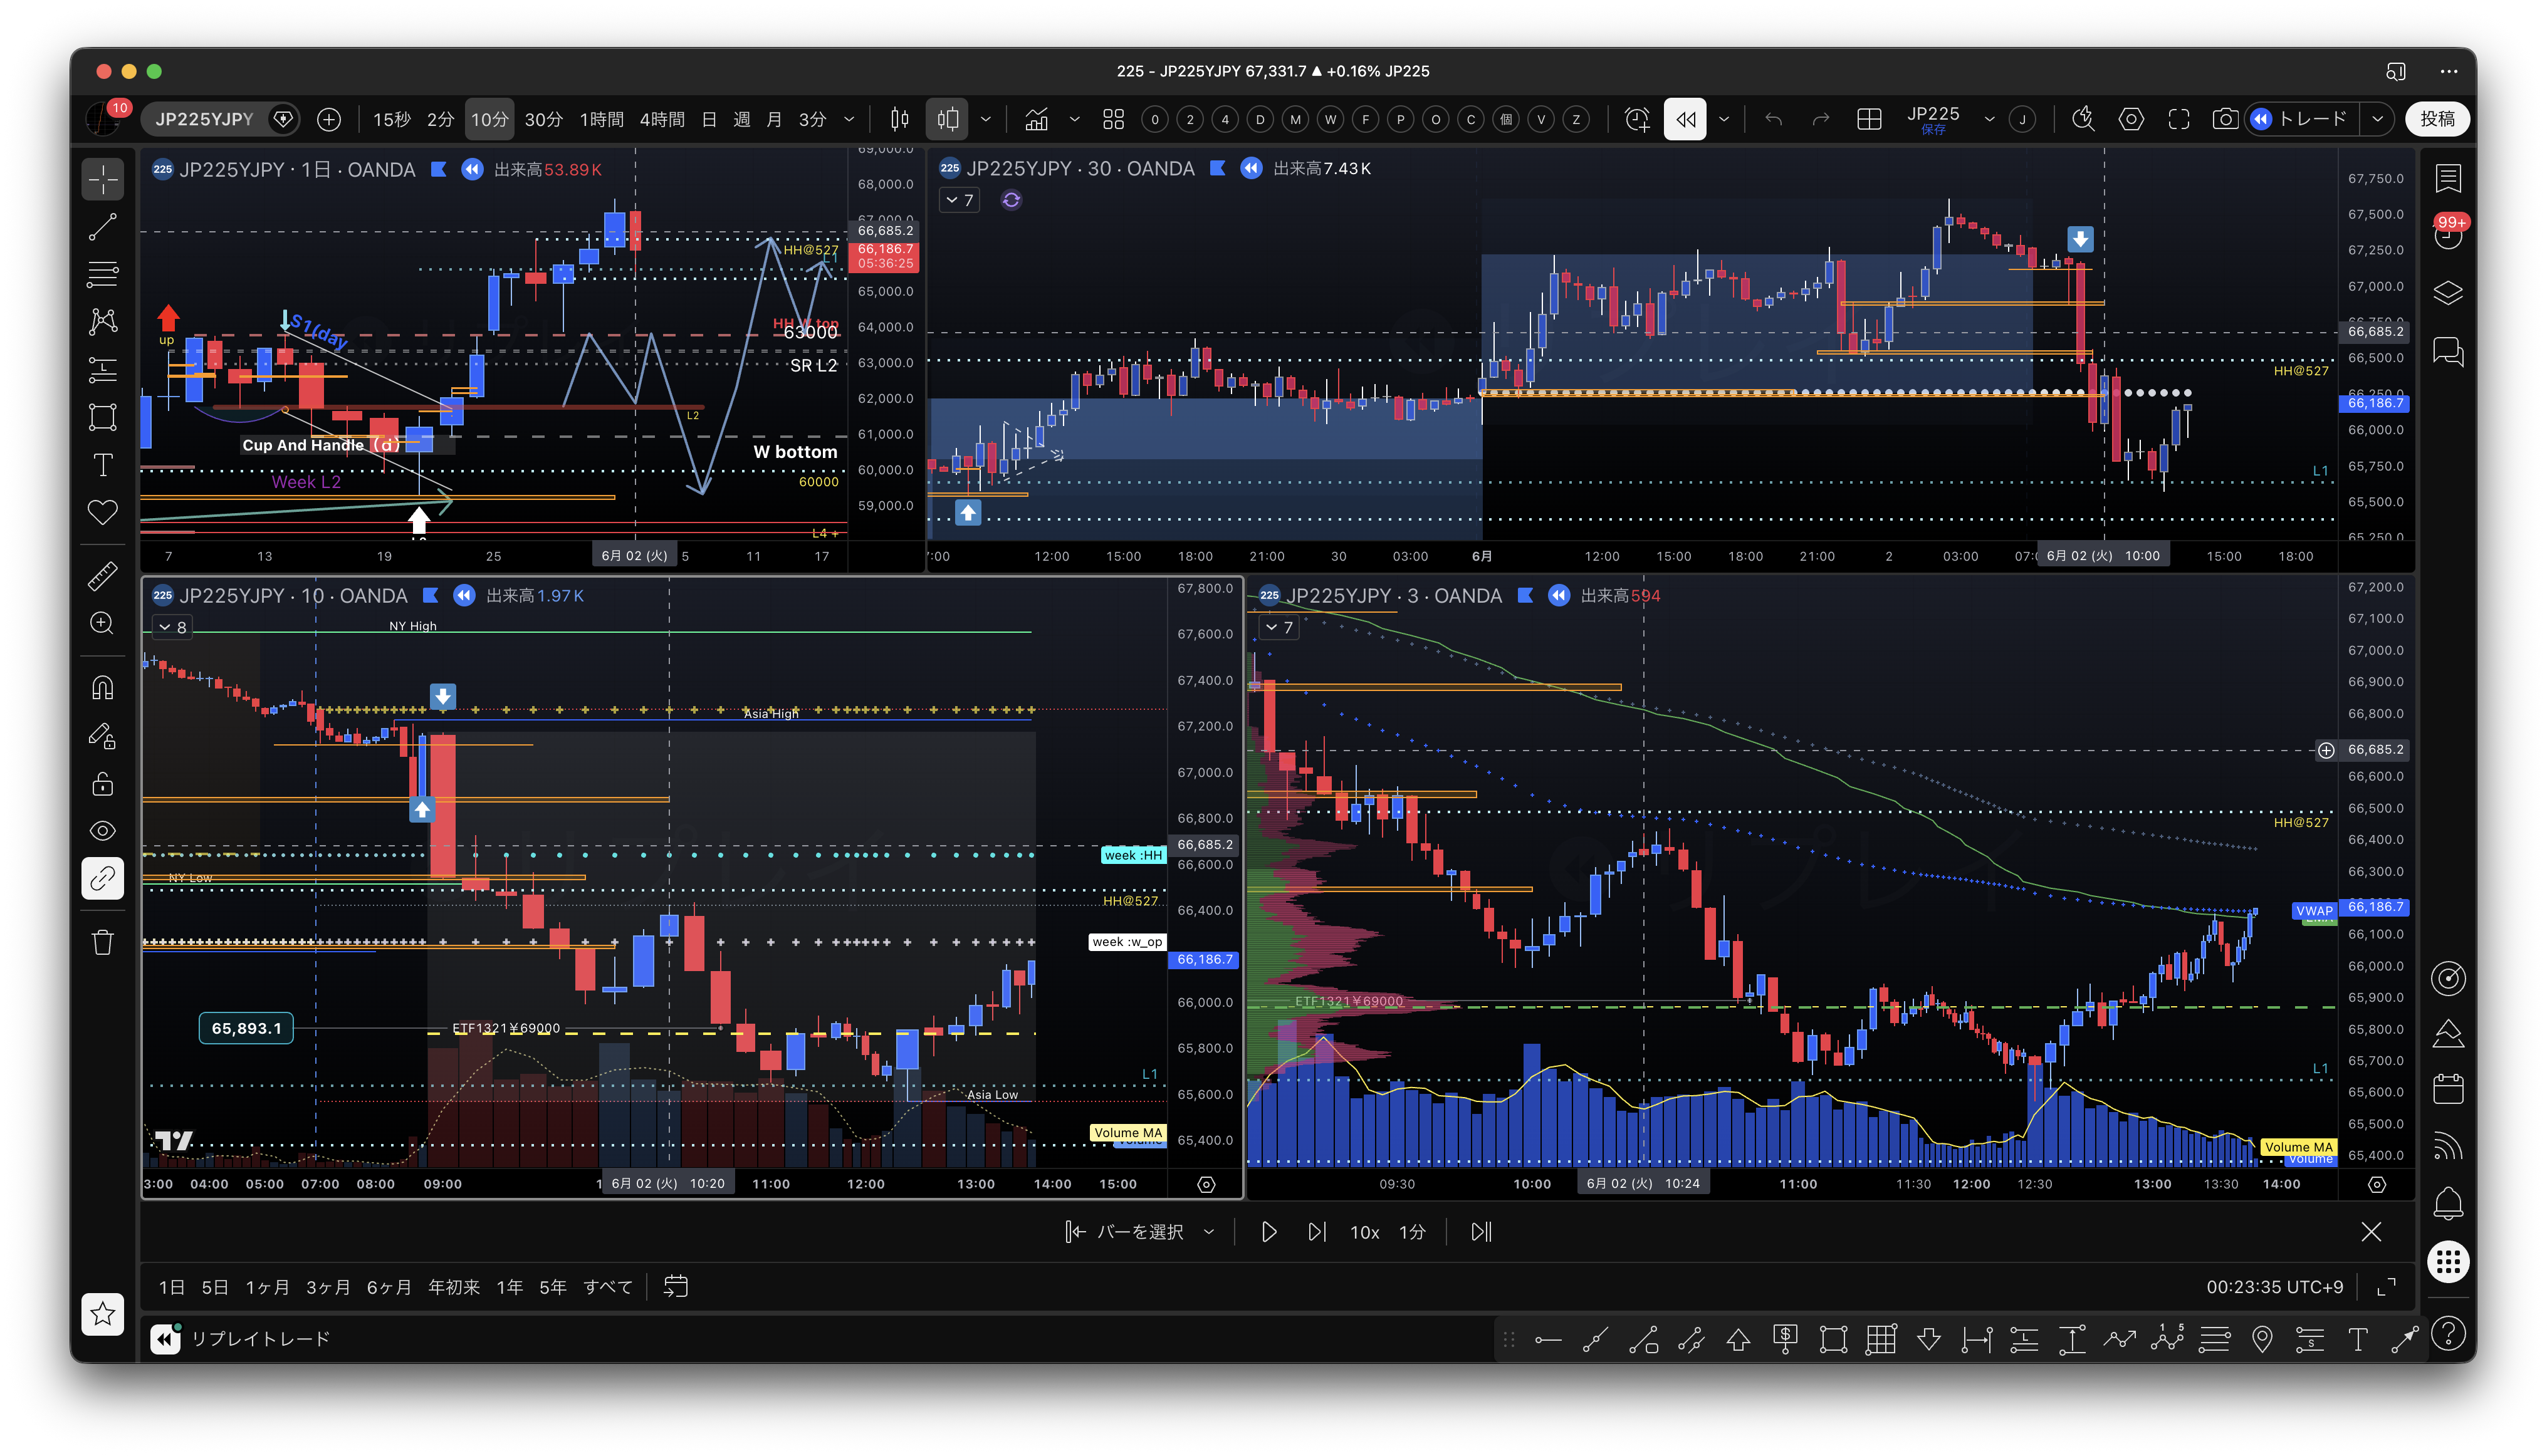Image resolution: width=2547 pixels, height=1456 pixels.
Task: Open the help question mark icon
Action: 2448,1334
